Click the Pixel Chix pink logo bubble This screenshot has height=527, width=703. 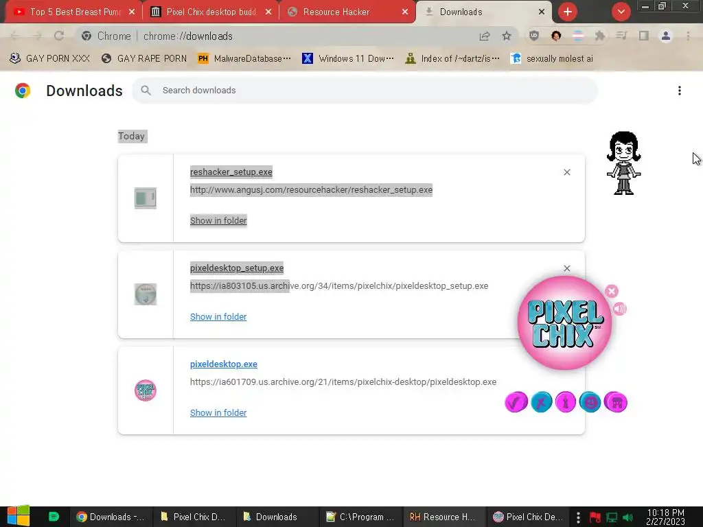coord(564,323)
